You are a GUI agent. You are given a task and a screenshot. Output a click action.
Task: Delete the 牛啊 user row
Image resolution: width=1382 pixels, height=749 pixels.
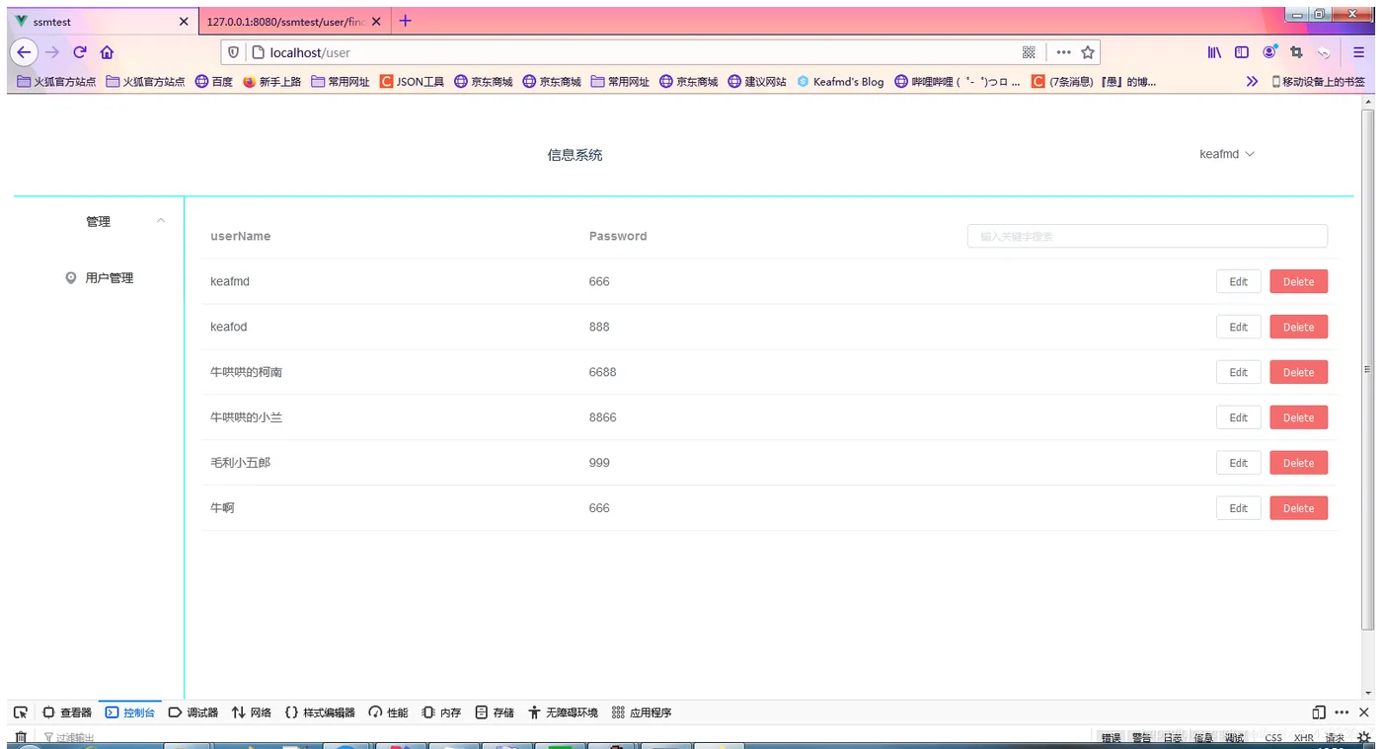click(x=1298, y=509)
